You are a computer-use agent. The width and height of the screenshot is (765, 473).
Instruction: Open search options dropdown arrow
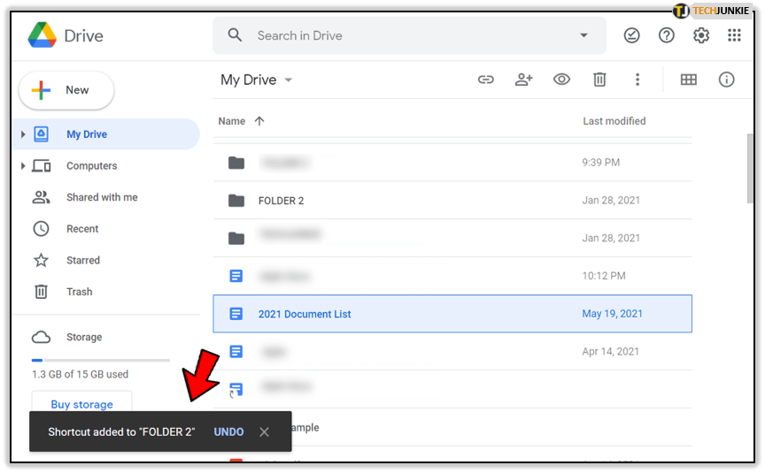coord(583,35)
